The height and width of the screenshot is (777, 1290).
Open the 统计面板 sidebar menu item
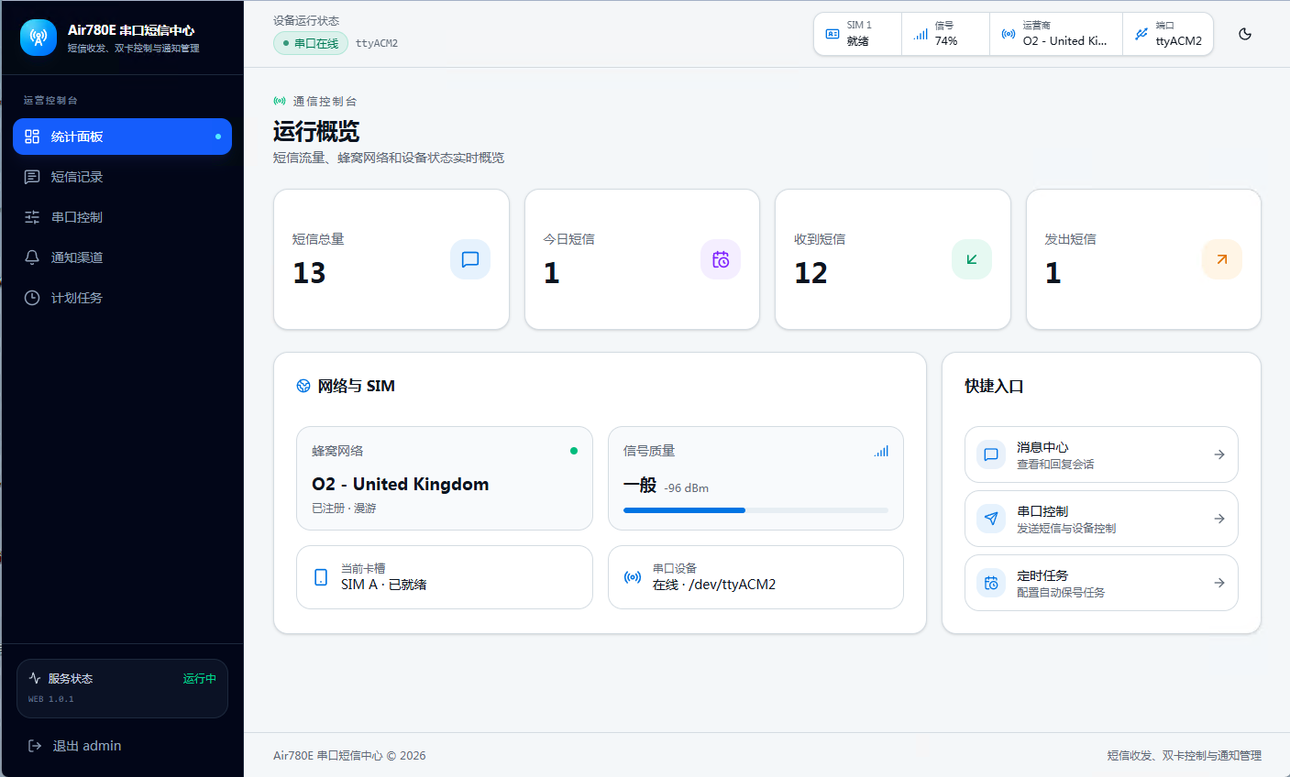pos(122,137)
